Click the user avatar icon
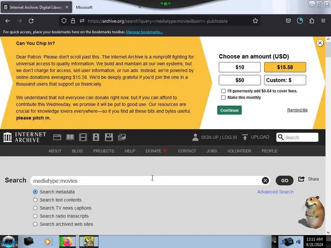Viewport: 331px width, 248px height. click(x=195, y=137)
